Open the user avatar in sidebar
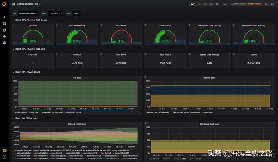 4,150
